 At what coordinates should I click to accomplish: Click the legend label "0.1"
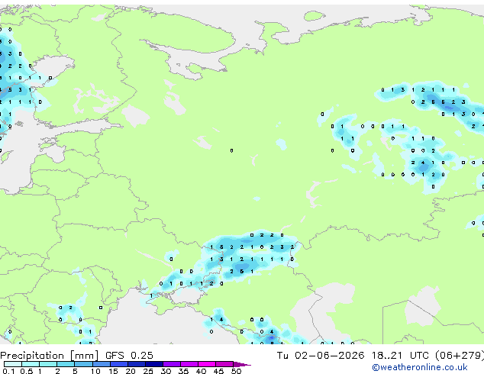(8, 371)
